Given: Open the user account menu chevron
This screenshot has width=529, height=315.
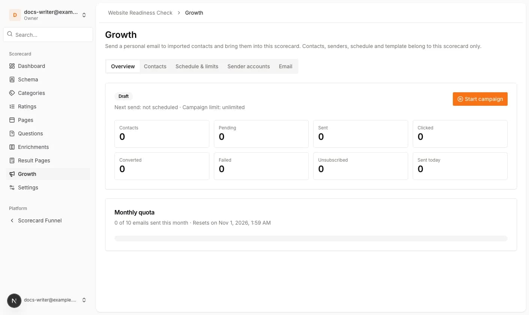Looking at the screenshot, I should click(84, 300).
